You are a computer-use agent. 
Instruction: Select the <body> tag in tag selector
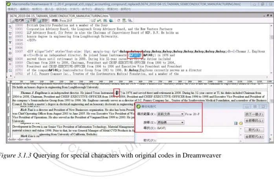coord(13,139)
